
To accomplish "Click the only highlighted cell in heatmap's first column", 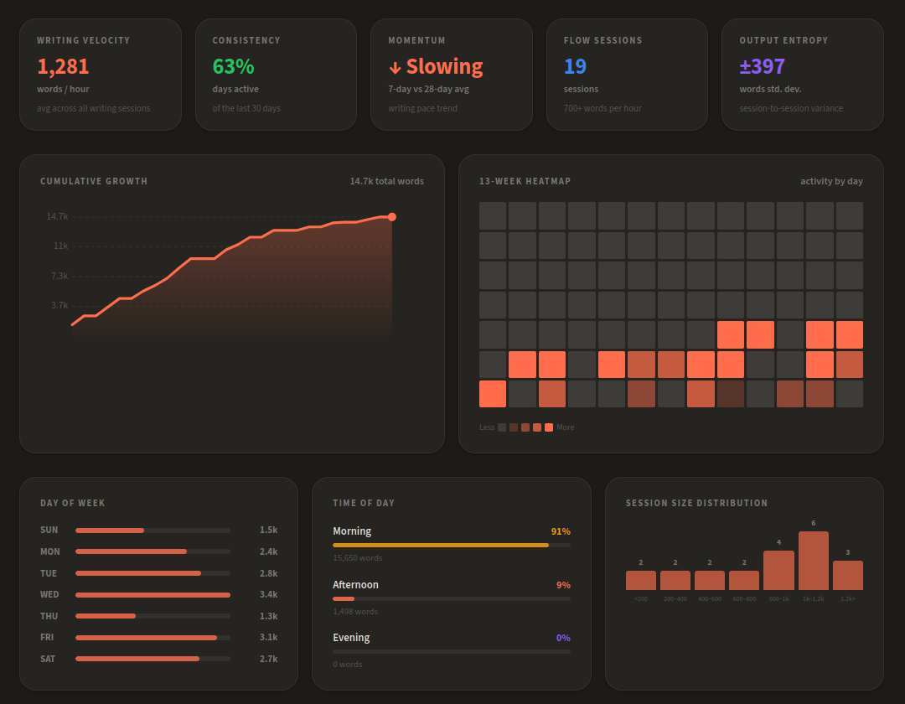I will pyautogui.click(x=493, y=394).
